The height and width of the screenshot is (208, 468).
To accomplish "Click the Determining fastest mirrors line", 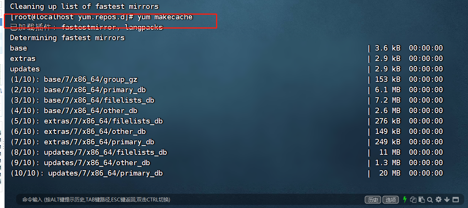I will click(x=68, y=38).
